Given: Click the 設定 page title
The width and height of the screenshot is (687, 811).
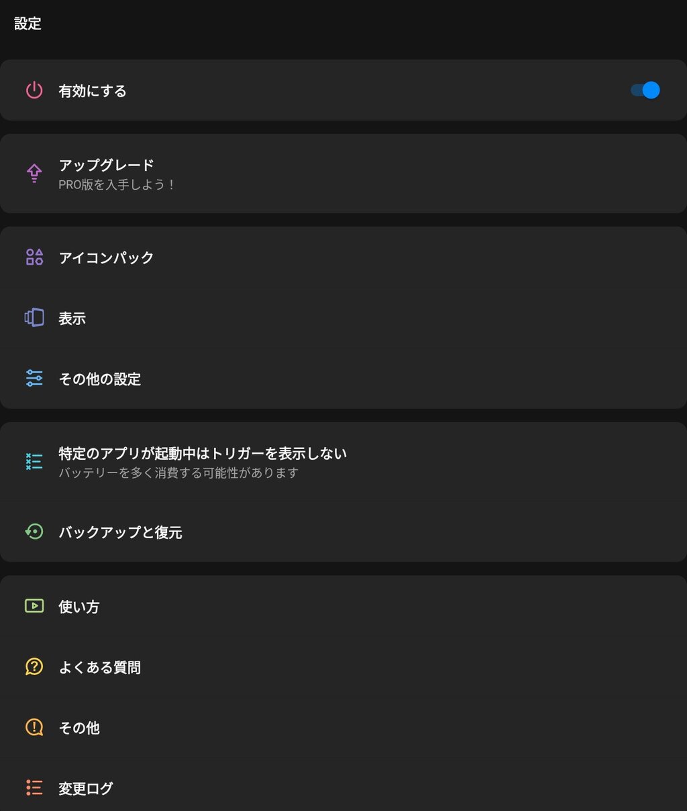Looking at the screenshot, I should click(28, 23).
